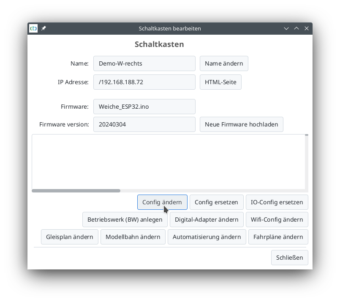Screen dimensions: 340x302
Task: Click the app icon in title bar
Action: pos(33,28)
